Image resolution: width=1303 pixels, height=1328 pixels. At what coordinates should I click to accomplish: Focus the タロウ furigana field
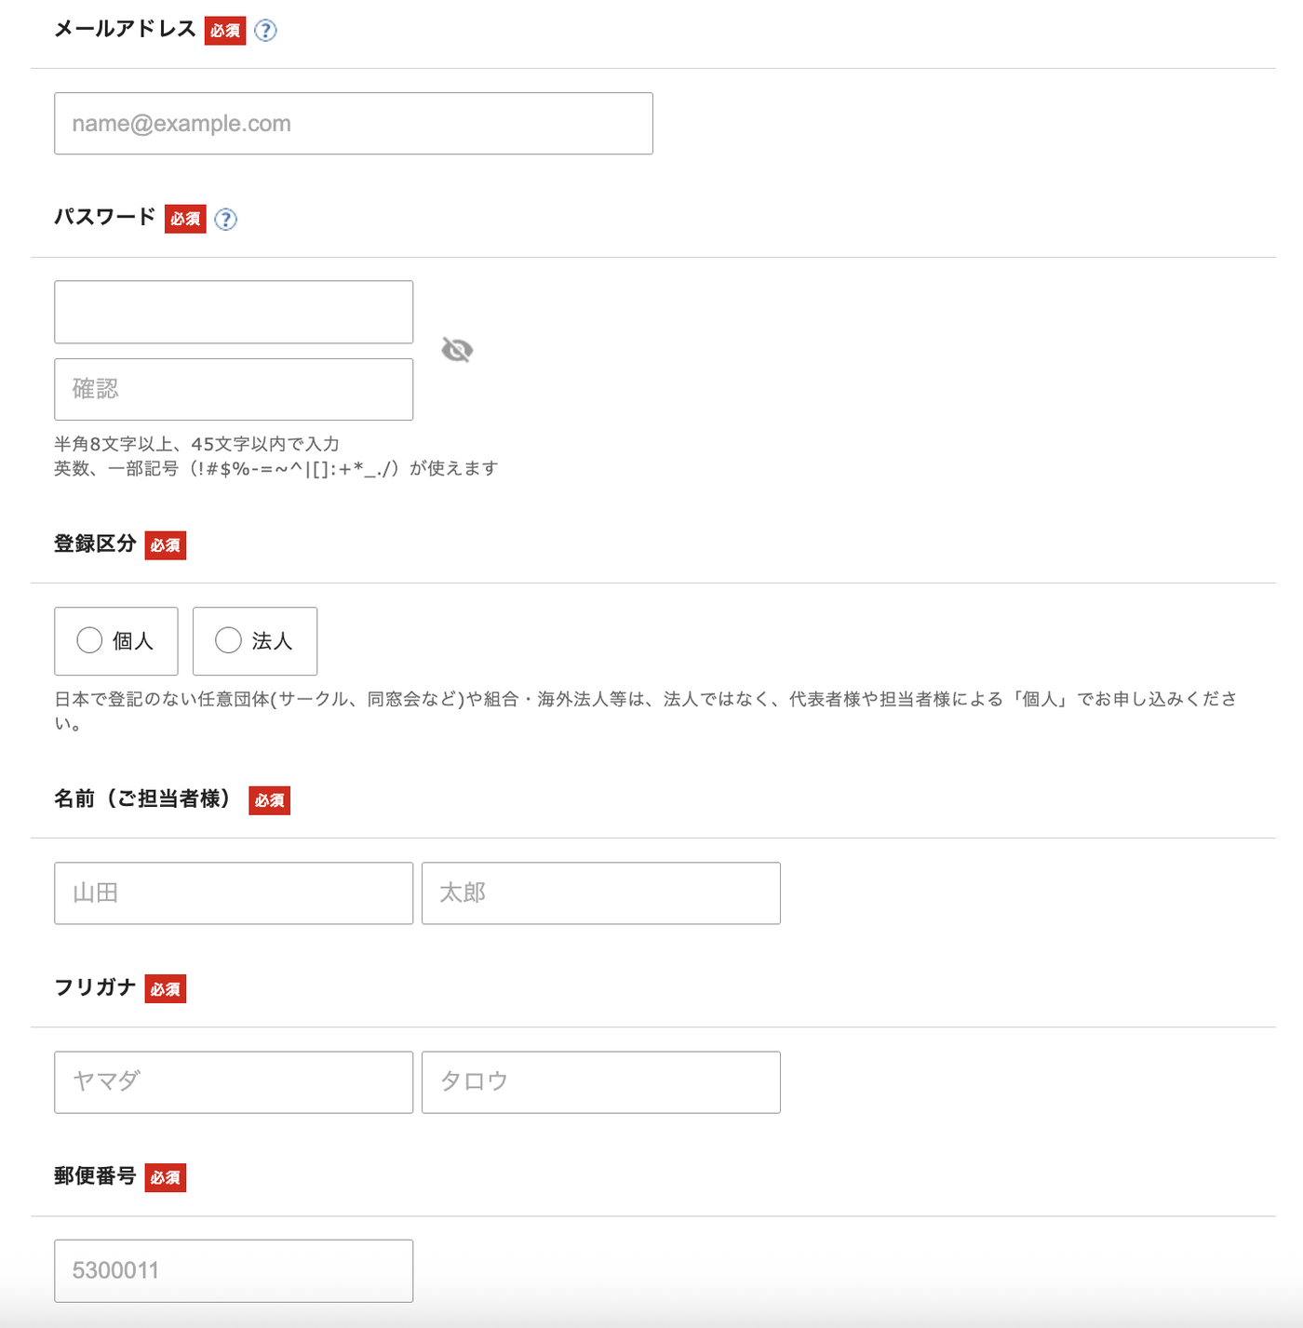click(601, 1082)
